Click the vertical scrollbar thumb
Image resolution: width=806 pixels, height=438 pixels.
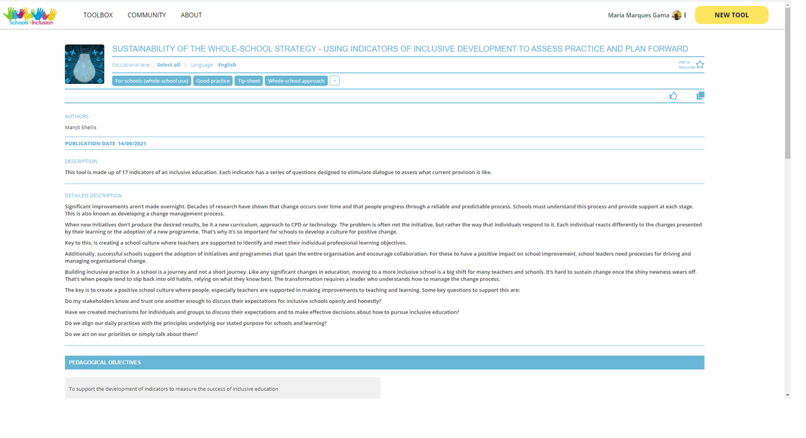(x=787, y=84)
